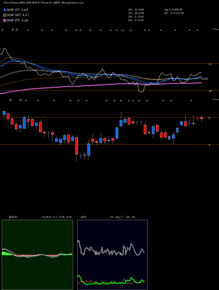Click the 'MACD:' panel heading
This screenshot has height=290, width=219.
(13, 217)
